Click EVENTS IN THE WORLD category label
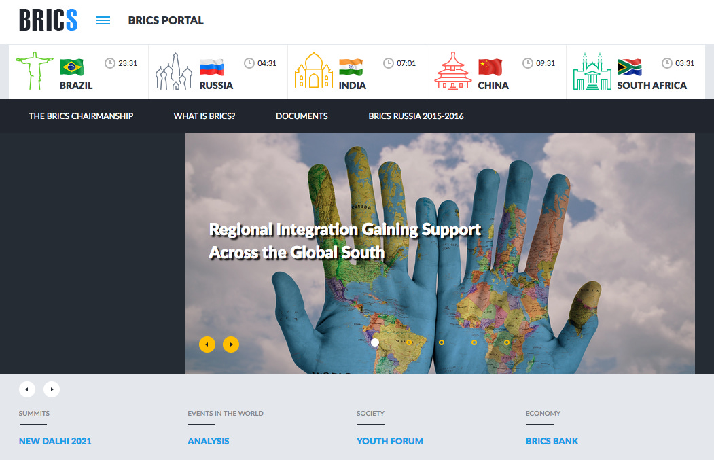 pos(226,414)
